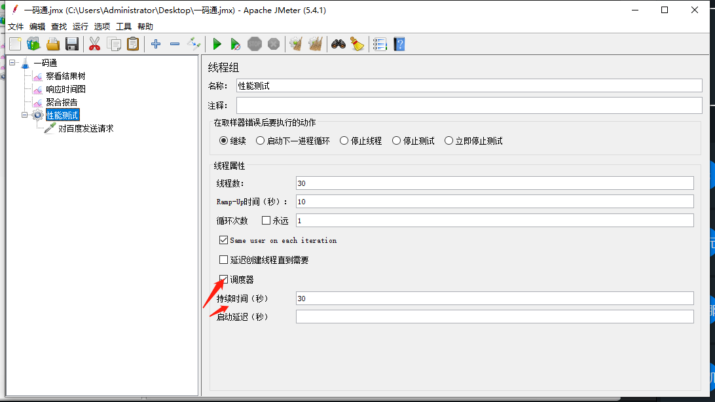The image size is (715, 402).
Task: Start the test with green play icon
Action: tap(217, 45)
